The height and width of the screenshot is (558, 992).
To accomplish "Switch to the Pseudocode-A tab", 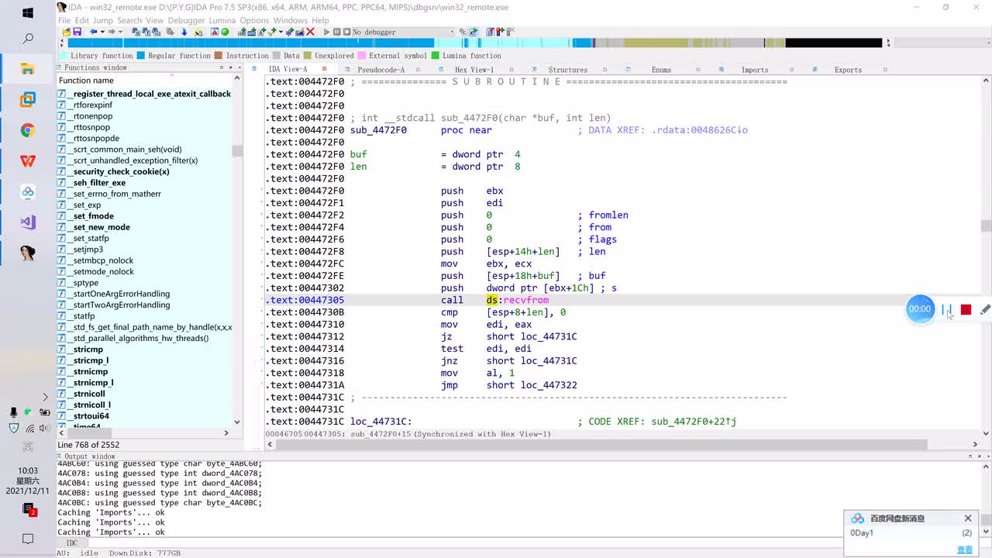I will [381, 70].
